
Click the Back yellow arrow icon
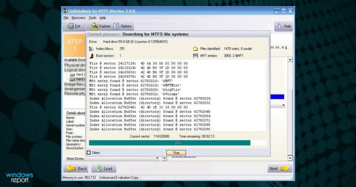(x=71, y=168)
